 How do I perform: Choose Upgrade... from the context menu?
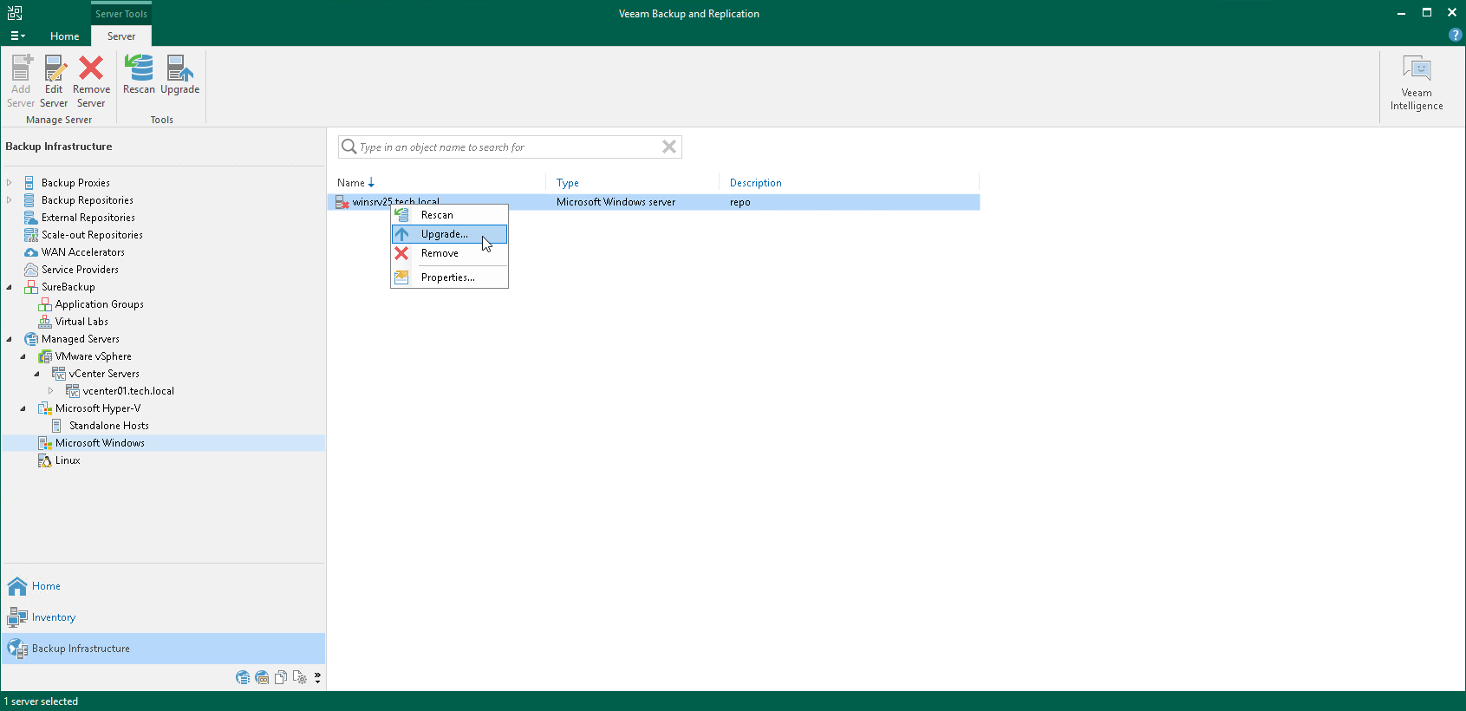point(449,234)
